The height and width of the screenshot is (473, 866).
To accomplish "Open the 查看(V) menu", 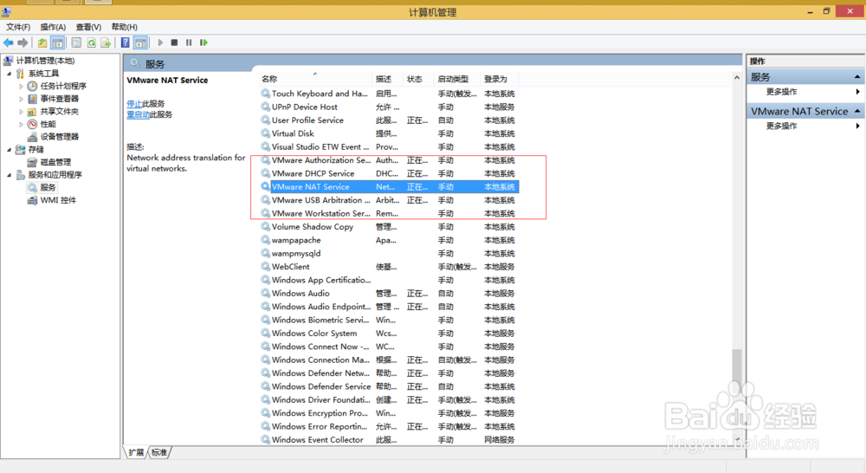I will (88, 27).
